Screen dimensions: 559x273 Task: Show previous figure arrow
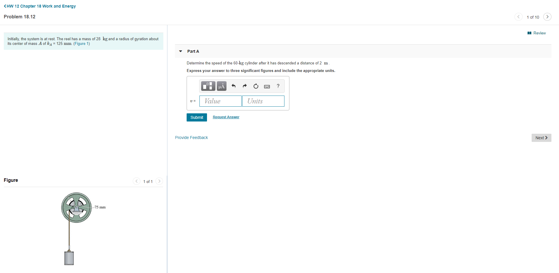tap(137, 181)
